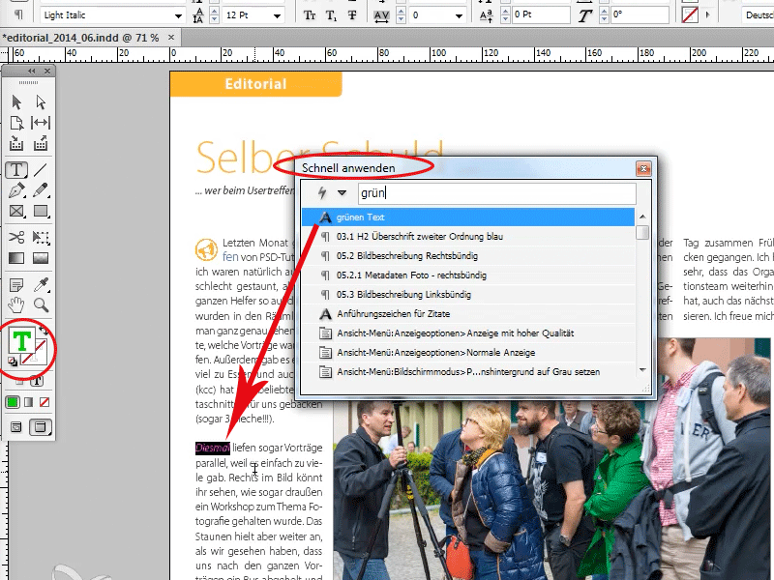The width and height of the screenshot is (774, 580).
Task: Swap fill and stroke with the double arrow
Action: 44,331
